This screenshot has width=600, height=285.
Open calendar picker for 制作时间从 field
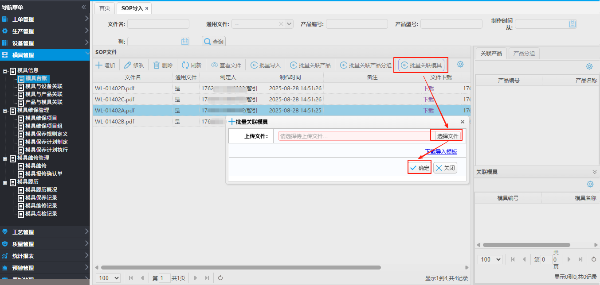[x=572, y=24]
